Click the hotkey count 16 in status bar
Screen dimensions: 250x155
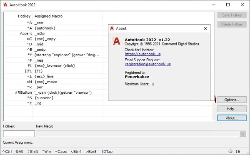pos(238,152)
